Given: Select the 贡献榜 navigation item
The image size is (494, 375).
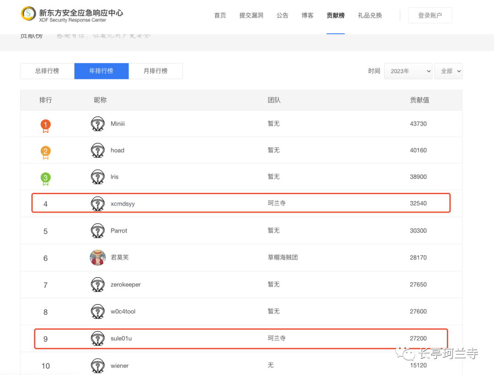Looking at the screenshot, I should click(x=336, y=16).
